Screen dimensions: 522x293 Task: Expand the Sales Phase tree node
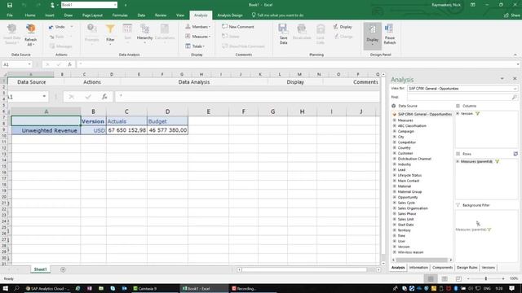[395, 213]
